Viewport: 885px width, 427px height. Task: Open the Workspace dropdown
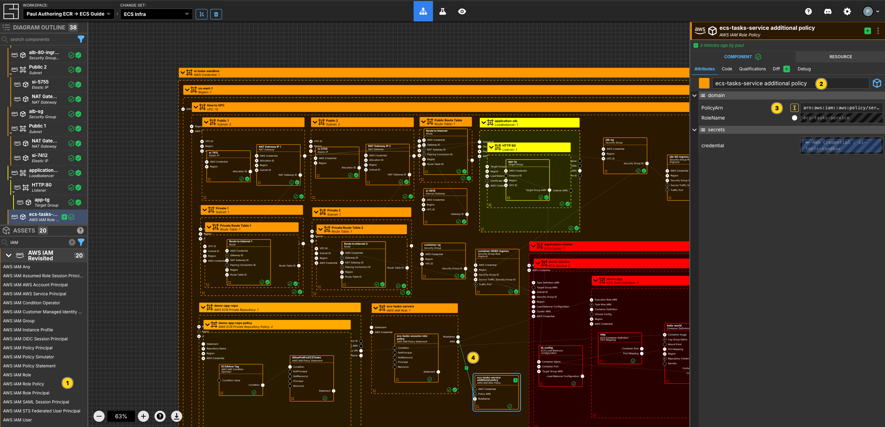click(x=69, y=14)
